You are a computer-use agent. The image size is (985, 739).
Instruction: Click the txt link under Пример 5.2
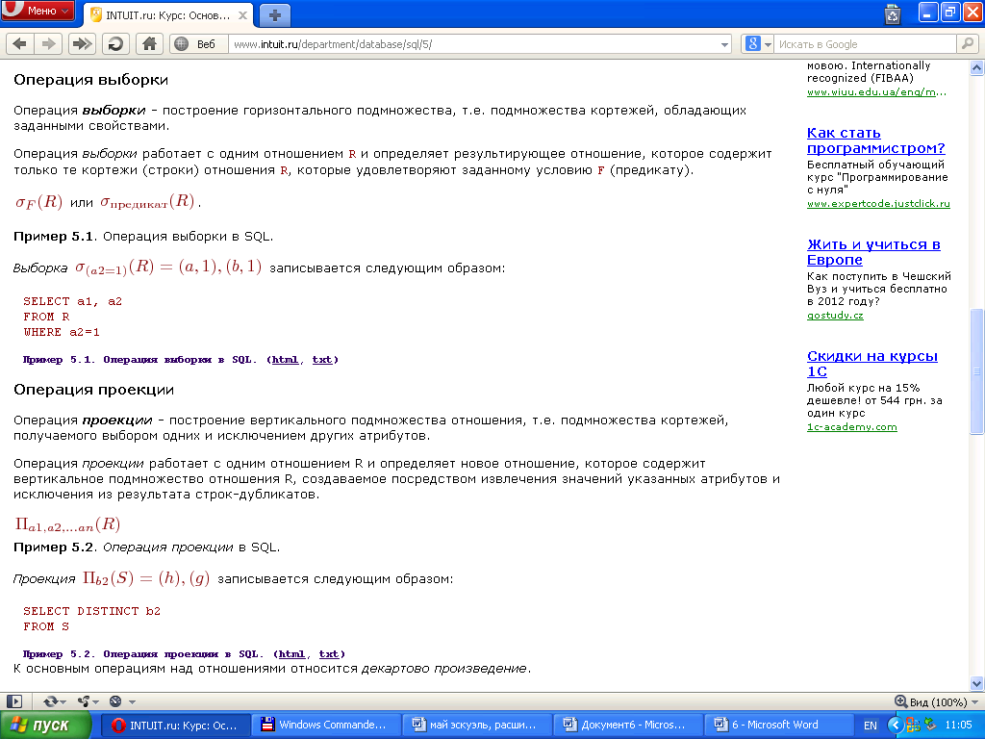328,653
